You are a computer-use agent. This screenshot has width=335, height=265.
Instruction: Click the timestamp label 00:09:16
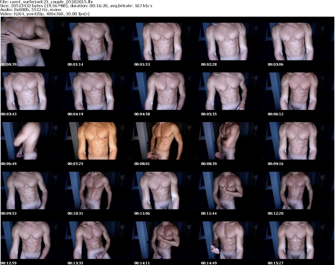coord(275,164)
